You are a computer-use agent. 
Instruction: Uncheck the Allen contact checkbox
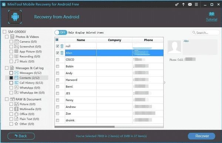tap(57, 53)
